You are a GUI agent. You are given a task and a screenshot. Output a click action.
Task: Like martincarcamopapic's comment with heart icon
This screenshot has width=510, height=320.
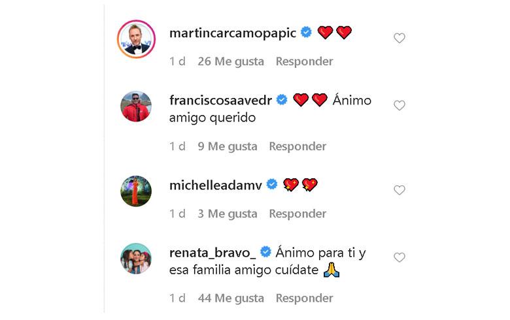point(399,39)
